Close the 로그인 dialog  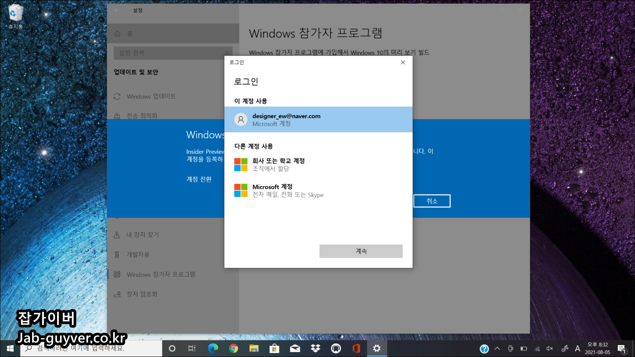(403, 62)
